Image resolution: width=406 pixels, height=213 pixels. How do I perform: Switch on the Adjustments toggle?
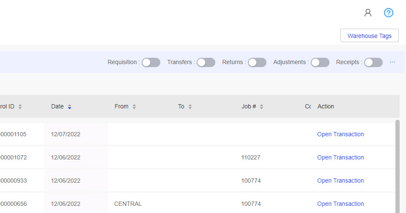tap(320, 62)
